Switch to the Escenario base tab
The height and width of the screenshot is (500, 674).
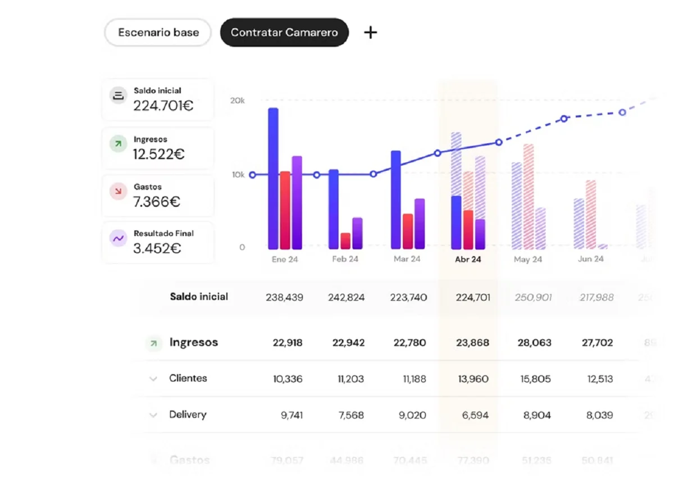pos(158,33)
